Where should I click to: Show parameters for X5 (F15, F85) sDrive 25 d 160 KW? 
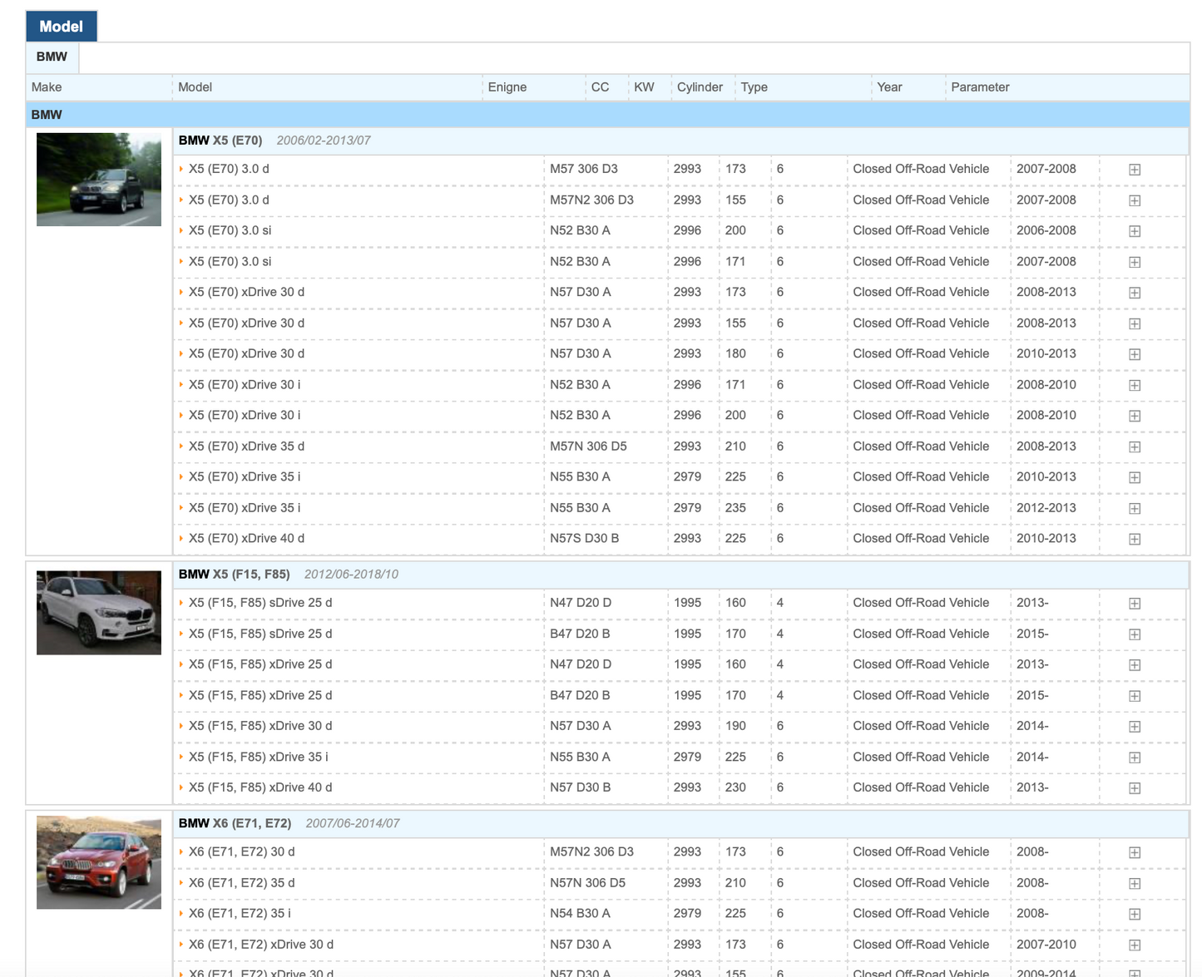pyautogui.click(x=1134, y=604)
